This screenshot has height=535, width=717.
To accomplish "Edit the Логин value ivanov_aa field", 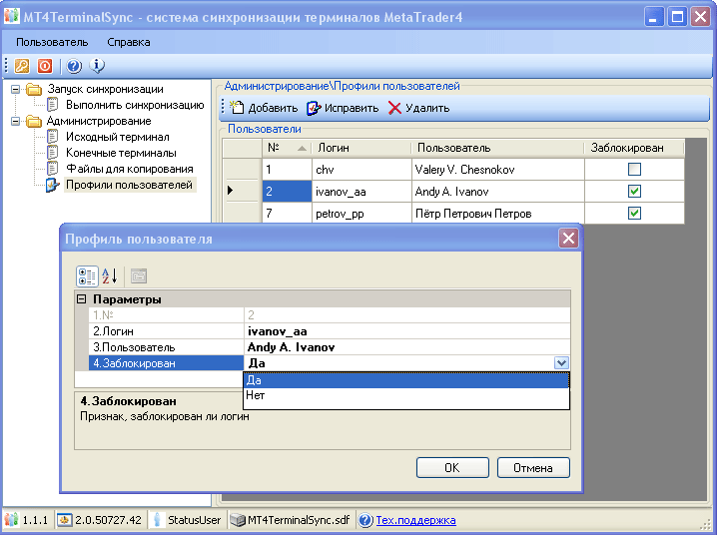I will click(407, 331).
